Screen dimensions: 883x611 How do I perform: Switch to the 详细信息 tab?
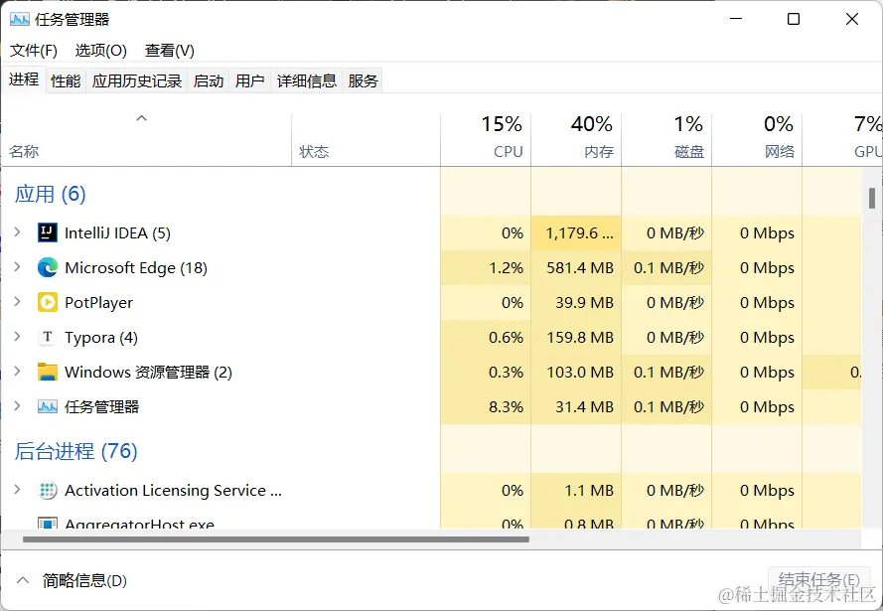[x=306, y=81]
